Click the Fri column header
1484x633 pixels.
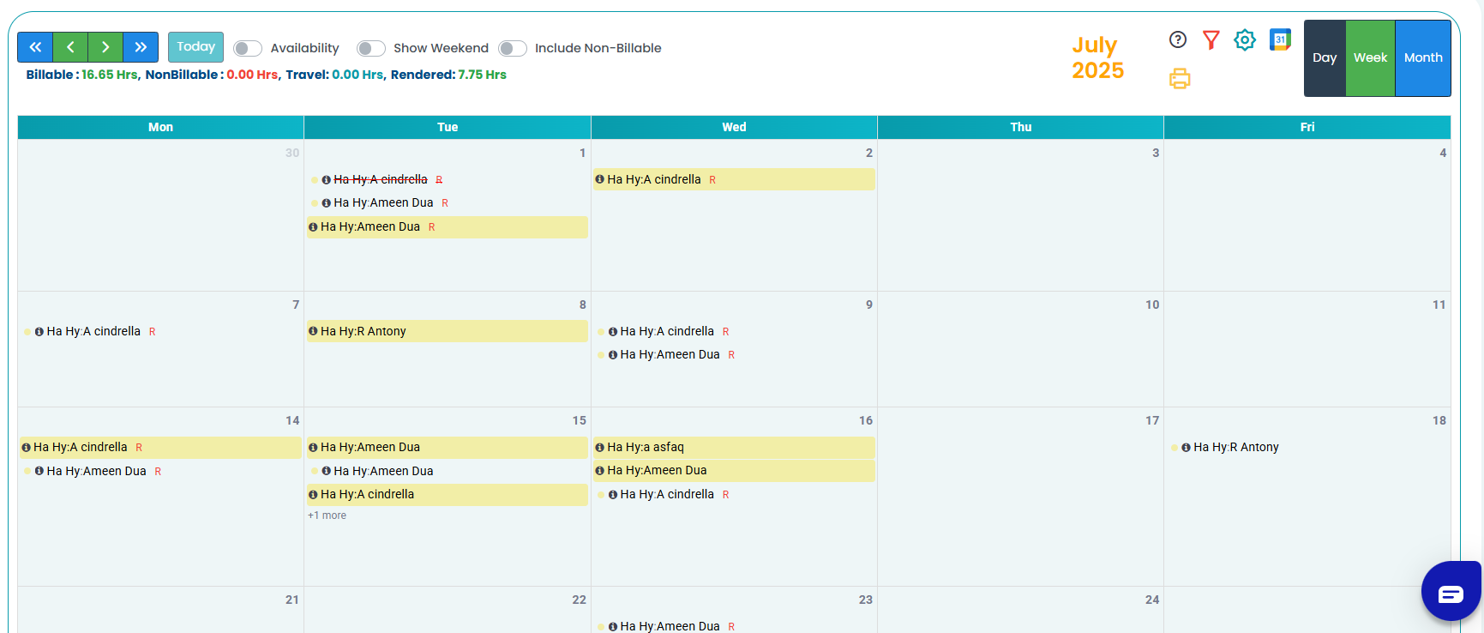pyautogui.click(x=1307, y=127)
